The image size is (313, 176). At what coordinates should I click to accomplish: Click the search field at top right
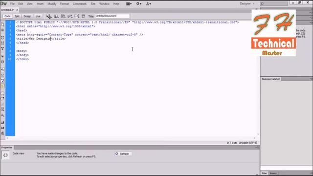[274, 4]
